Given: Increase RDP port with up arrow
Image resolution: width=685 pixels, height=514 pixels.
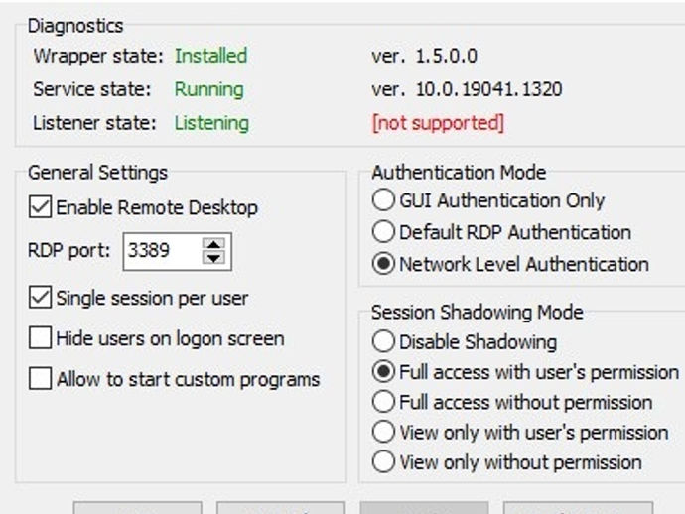Looking at the screenshot, I should (x=213, y=244).
